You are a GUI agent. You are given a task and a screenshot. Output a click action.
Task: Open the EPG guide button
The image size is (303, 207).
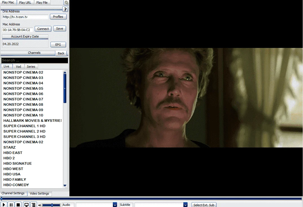pos(58,45)
